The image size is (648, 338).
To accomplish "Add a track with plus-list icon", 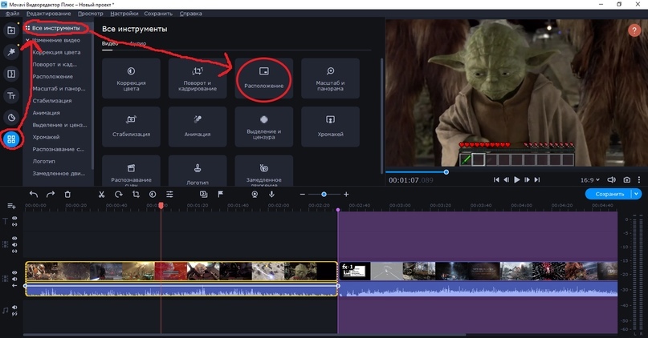I will 11,206.
